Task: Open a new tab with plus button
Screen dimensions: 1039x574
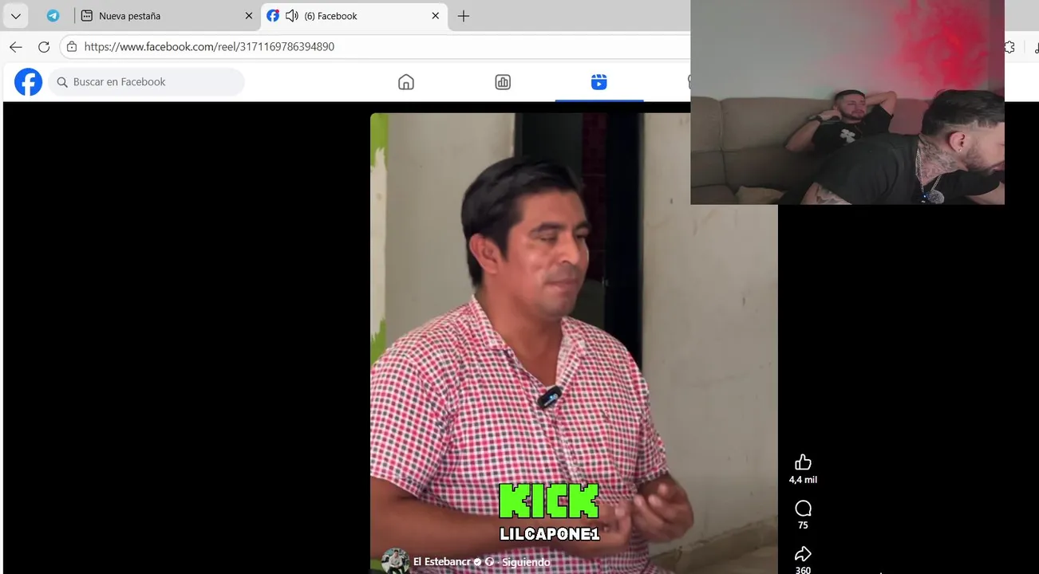Action: coord(464,16)
